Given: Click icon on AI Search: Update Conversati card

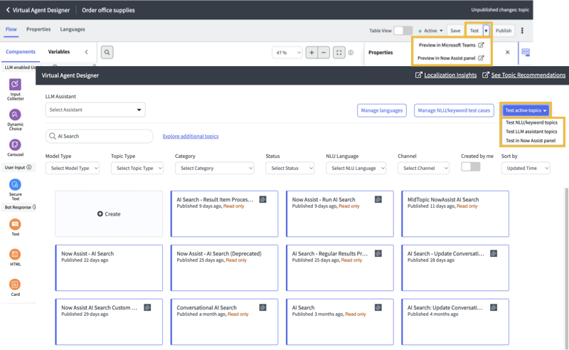Looking at the screenshot, I should click(494, 307).
